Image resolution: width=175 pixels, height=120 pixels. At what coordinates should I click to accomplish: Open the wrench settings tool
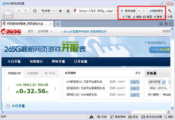(x=170, y=11)
